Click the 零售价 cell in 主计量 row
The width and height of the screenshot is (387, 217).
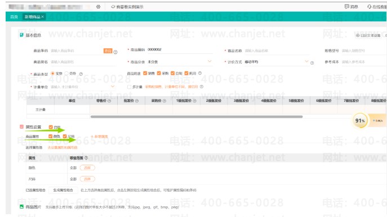[x=104, y=110]
